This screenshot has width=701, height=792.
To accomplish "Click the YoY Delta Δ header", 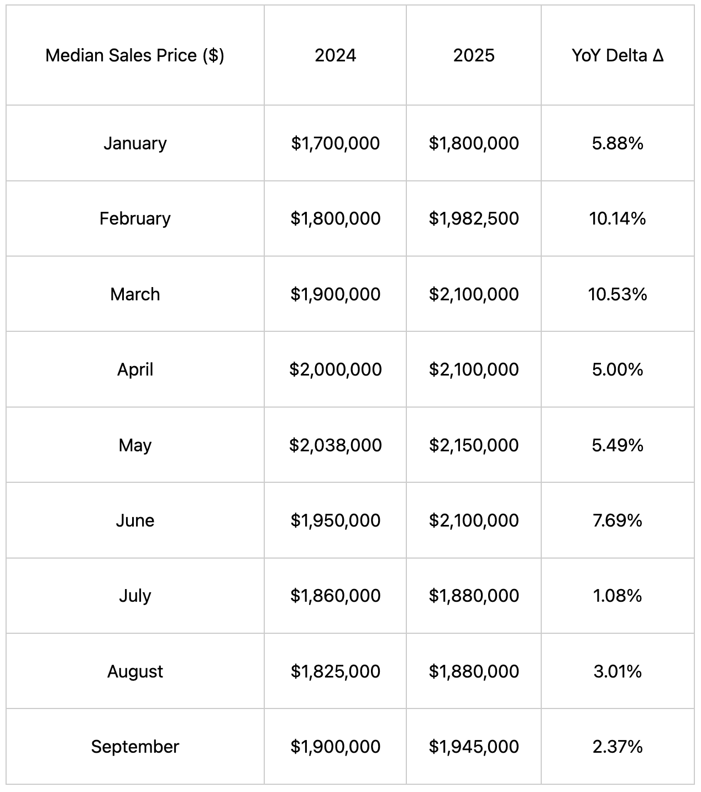I will pyautogui.click(x=618, y=55).
